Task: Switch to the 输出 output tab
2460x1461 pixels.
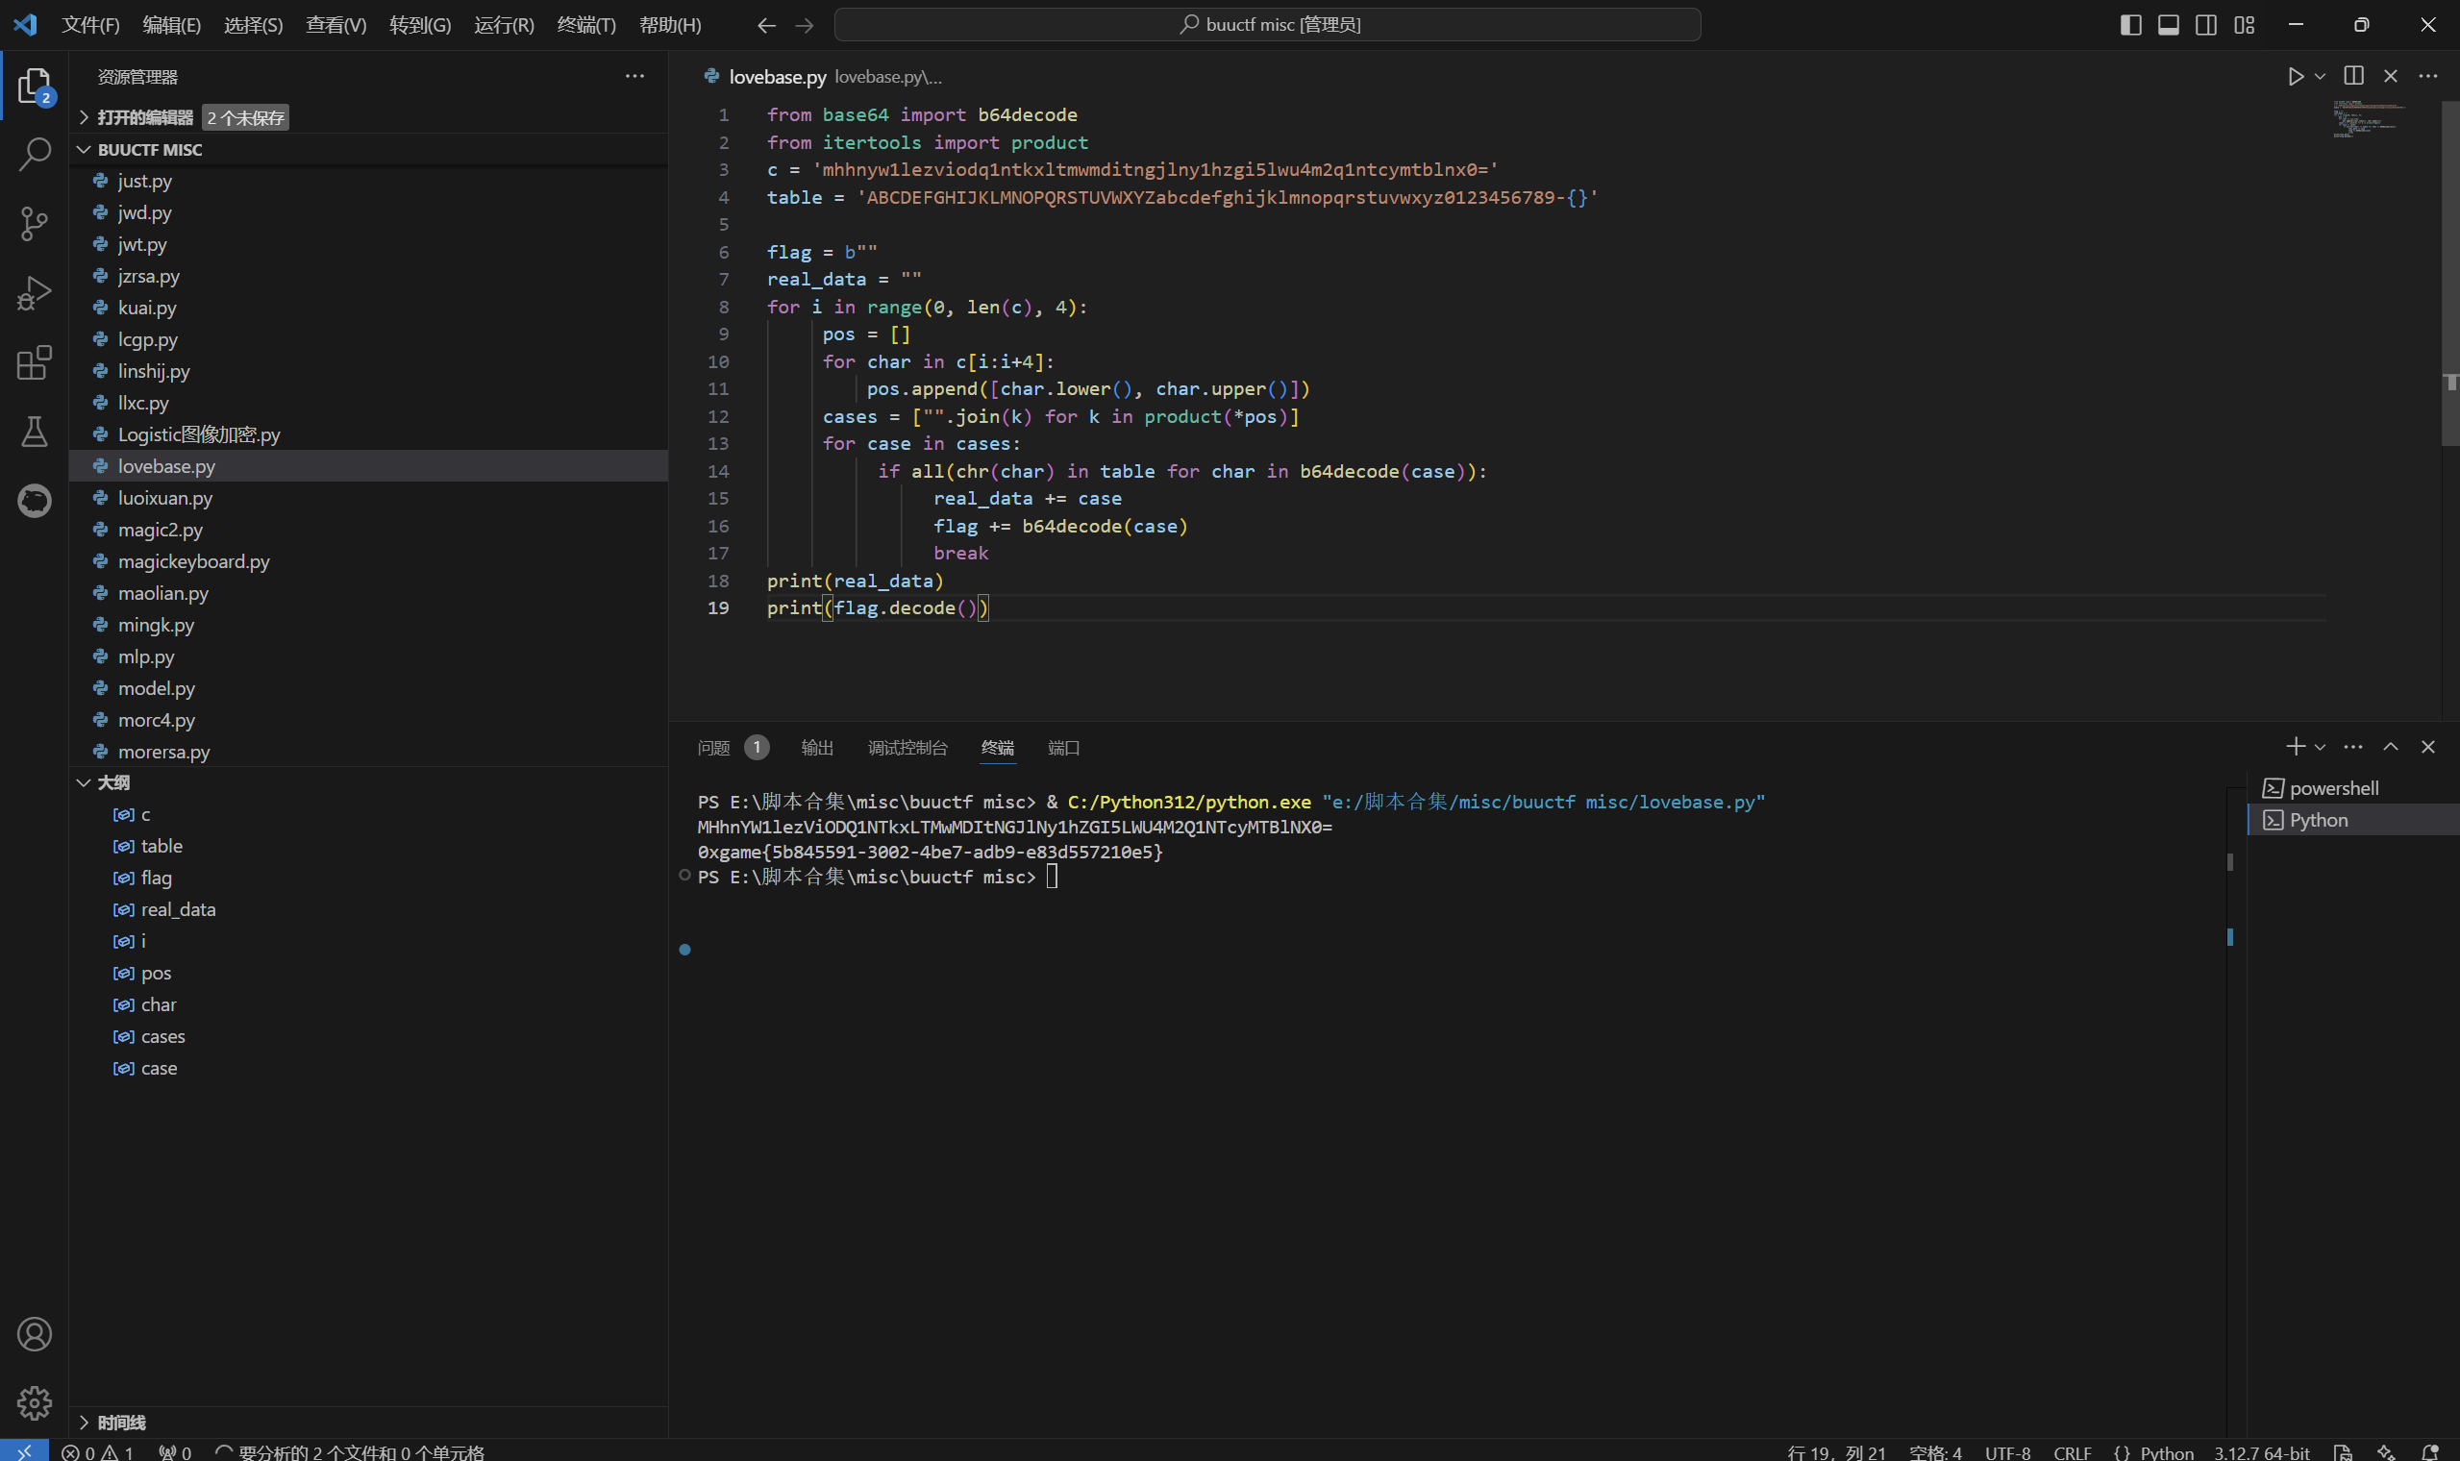Action: (817, 748)
